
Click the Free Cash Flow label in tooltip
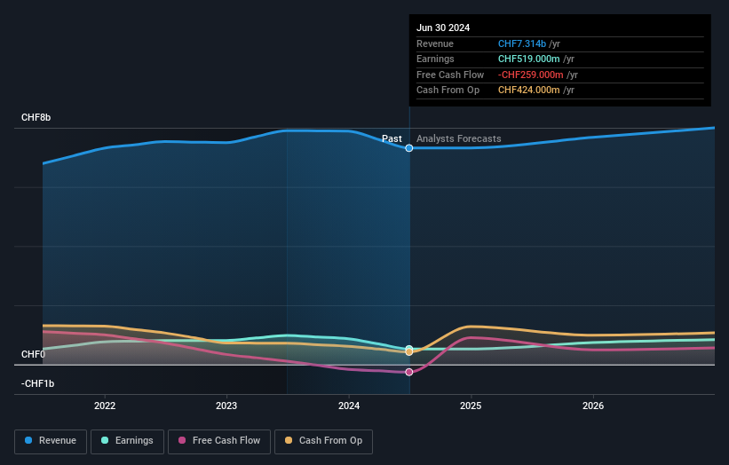[x=450, y=75]
